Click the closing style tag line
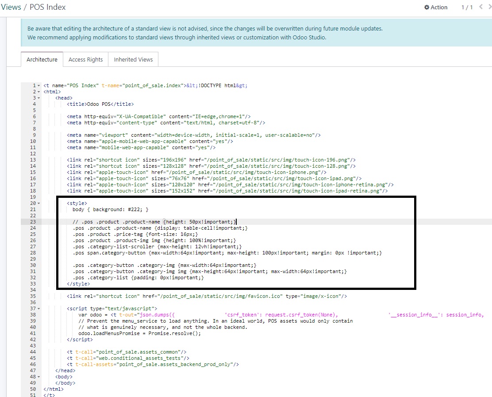492x397 pixels. [78, 284]
